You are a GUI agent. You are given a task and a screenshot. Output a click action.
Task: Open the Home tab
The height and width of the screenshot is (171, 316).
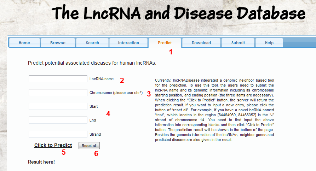tap(24, 43)
